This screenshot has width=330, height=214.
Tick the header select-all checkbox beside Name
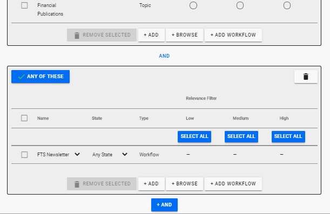click(x=24, y=118)
